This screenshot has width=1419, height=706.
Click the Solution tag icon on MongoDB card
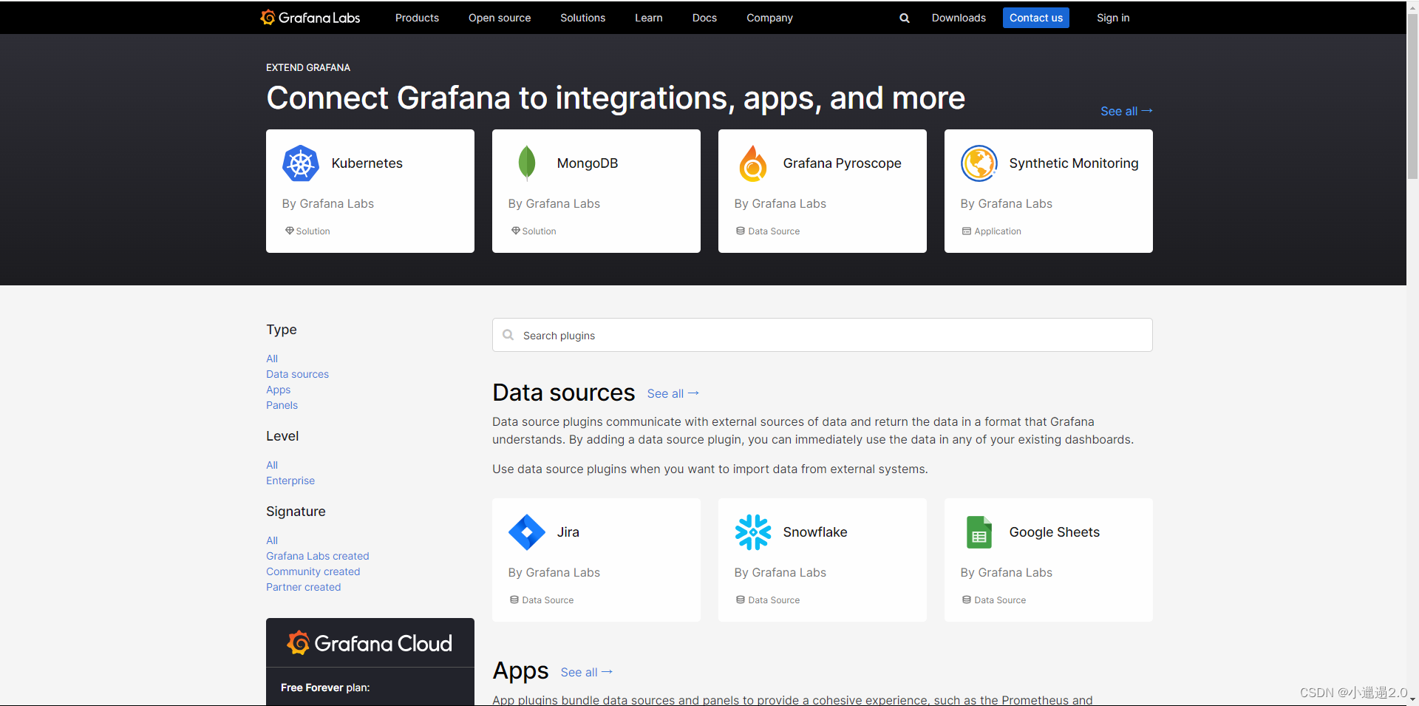(516, 231)
